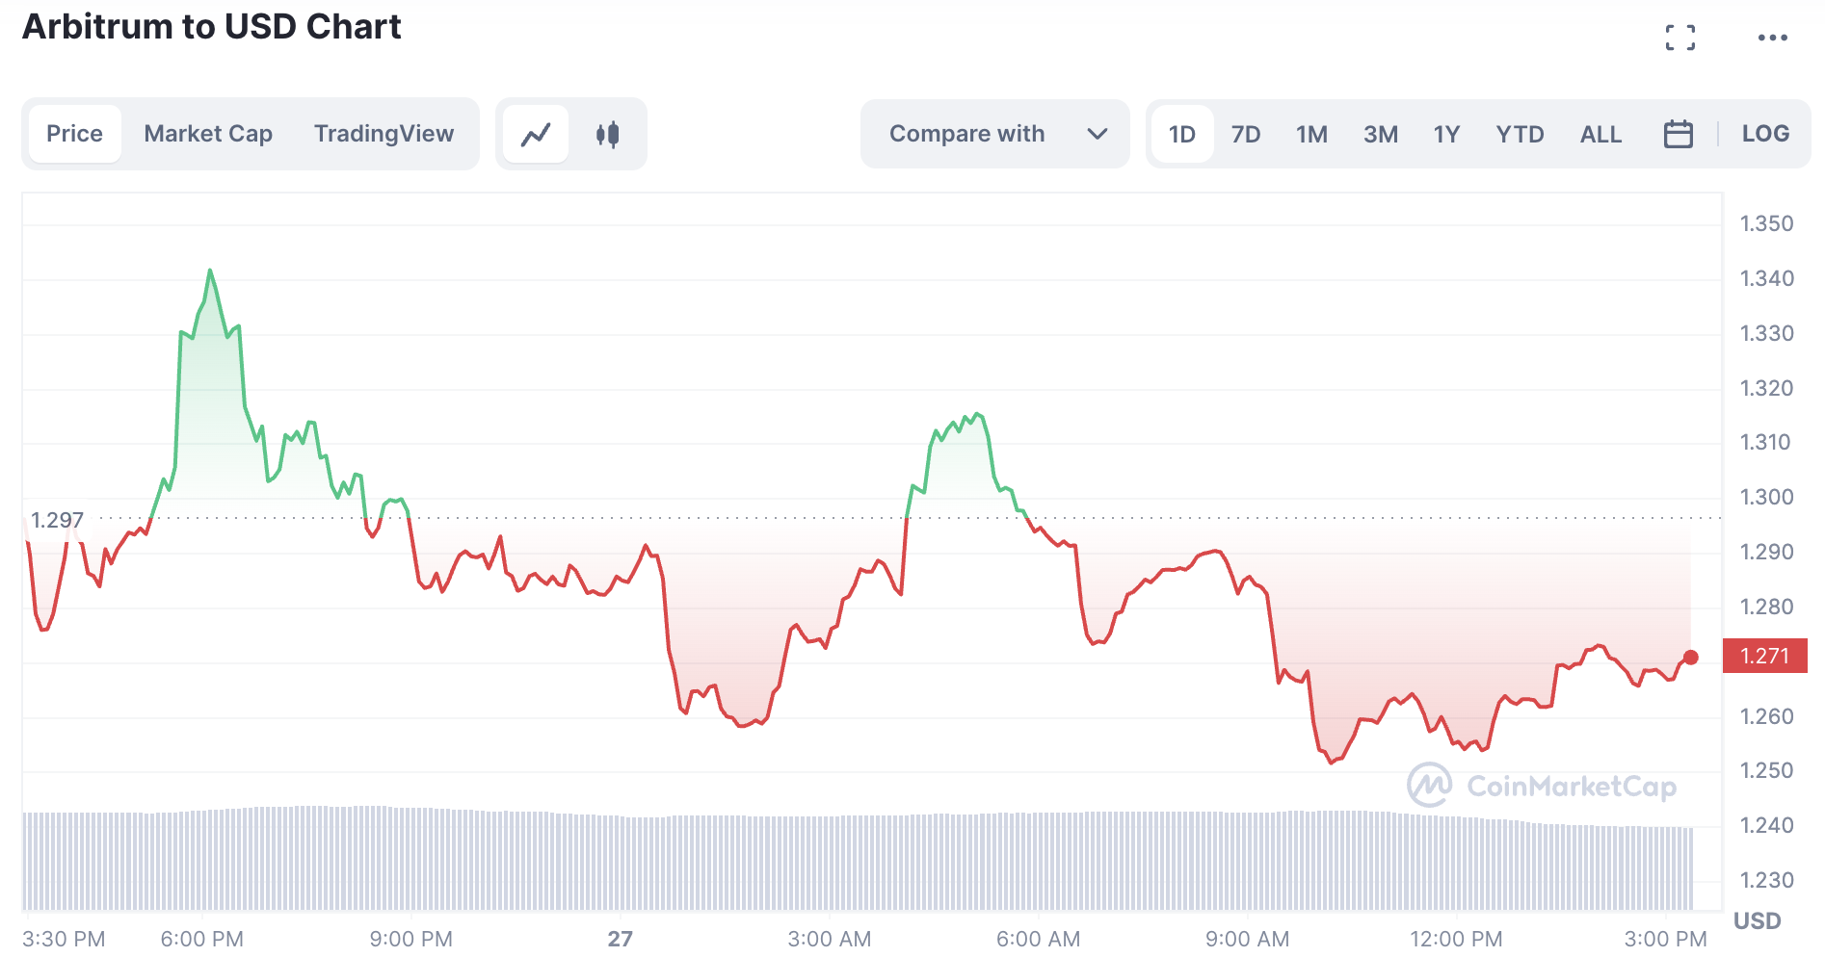Switch to the candlestick chart icon
The width and height of the screenshot is (1825, 957).
point(607,134)
